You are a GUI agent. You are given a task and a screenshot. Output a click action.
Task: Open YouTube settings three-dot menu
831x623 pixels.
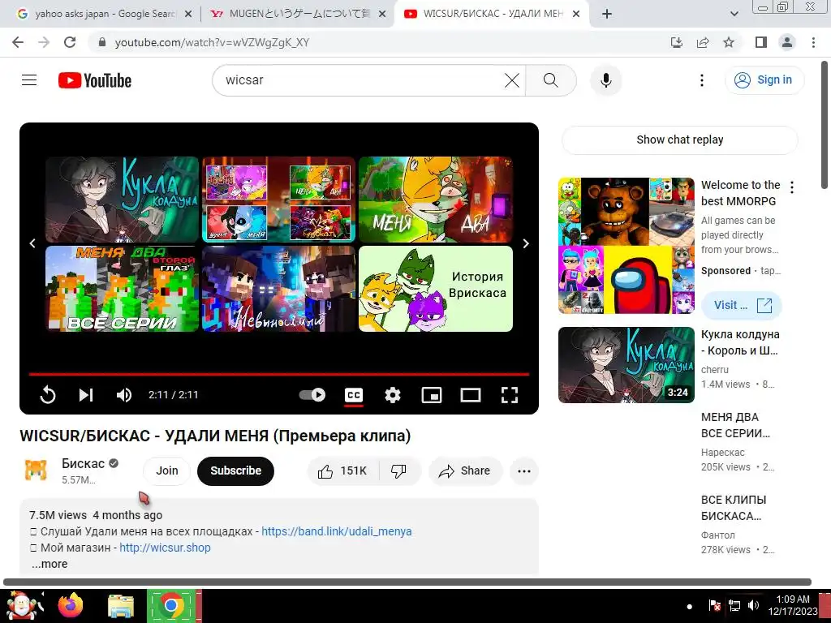(702, 80)
